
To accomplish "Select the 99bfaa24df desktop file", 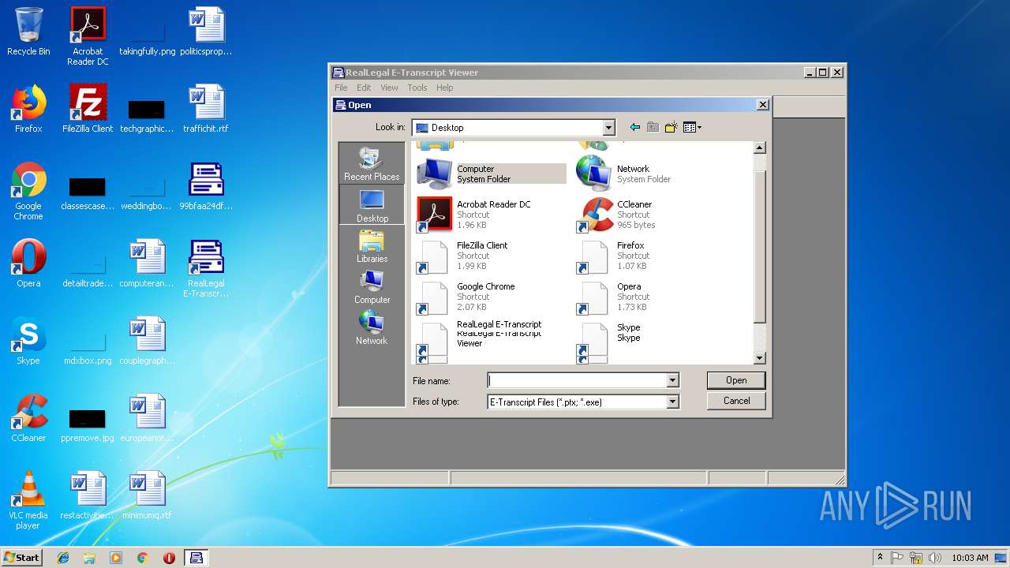I will click(206, 186).
